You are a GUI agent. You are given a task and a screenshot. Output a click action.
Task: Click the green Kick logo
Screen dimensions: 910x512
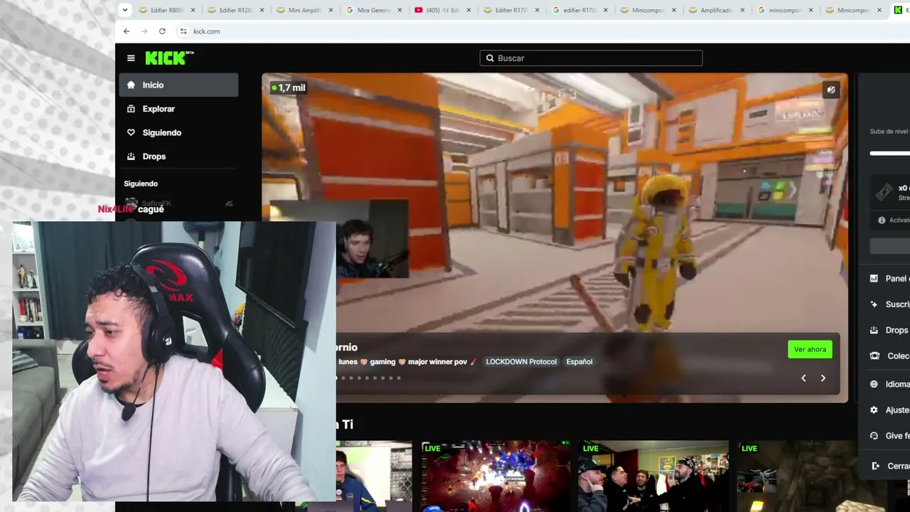coord(169,58)
